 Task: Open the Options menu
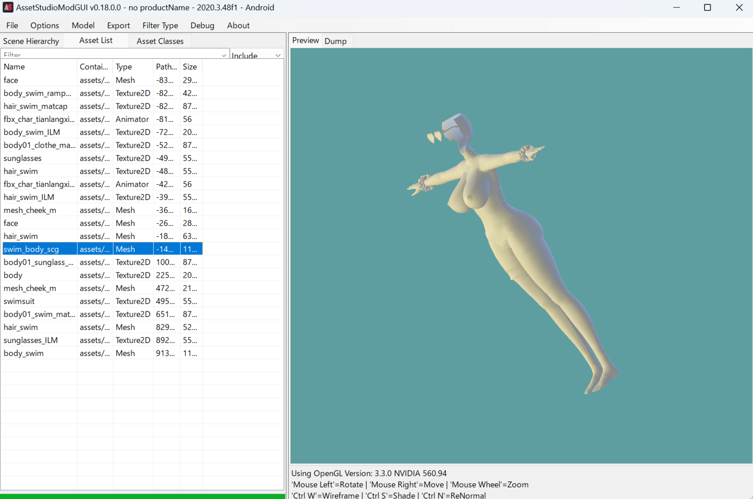click(45, 25)
